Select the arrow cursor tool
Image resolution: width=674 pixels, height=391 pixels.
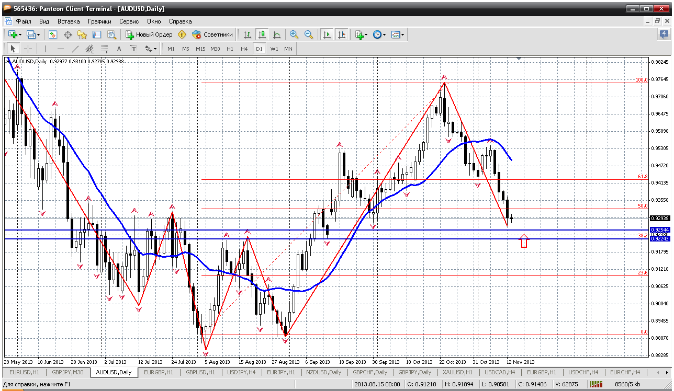click(x=13, y=49)
